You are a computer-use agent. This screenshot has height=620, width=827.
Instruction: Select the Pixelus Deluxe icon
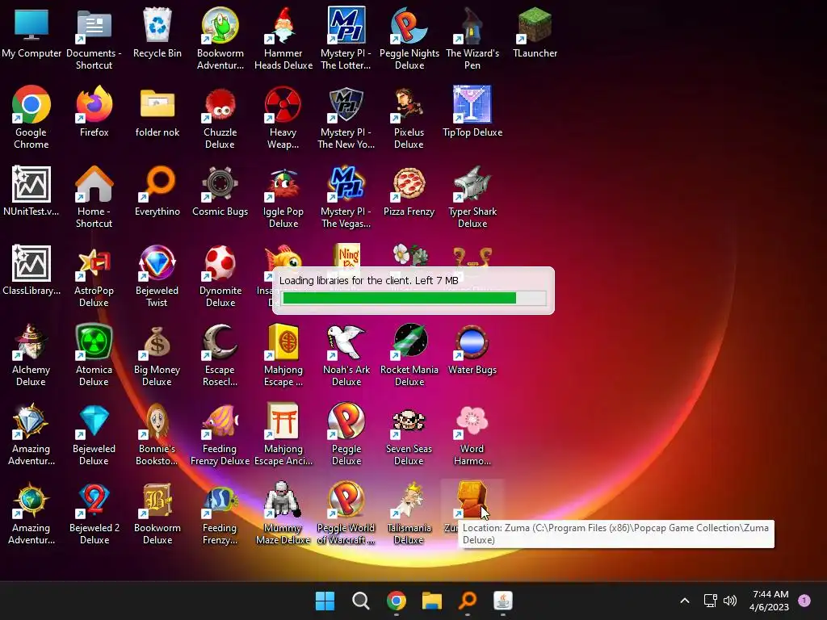409,104
